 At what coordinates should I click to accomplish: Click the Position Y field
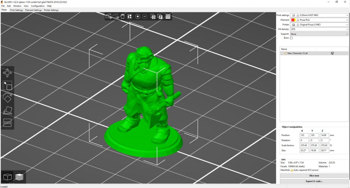pyautogui.click(x=314, y=135)
